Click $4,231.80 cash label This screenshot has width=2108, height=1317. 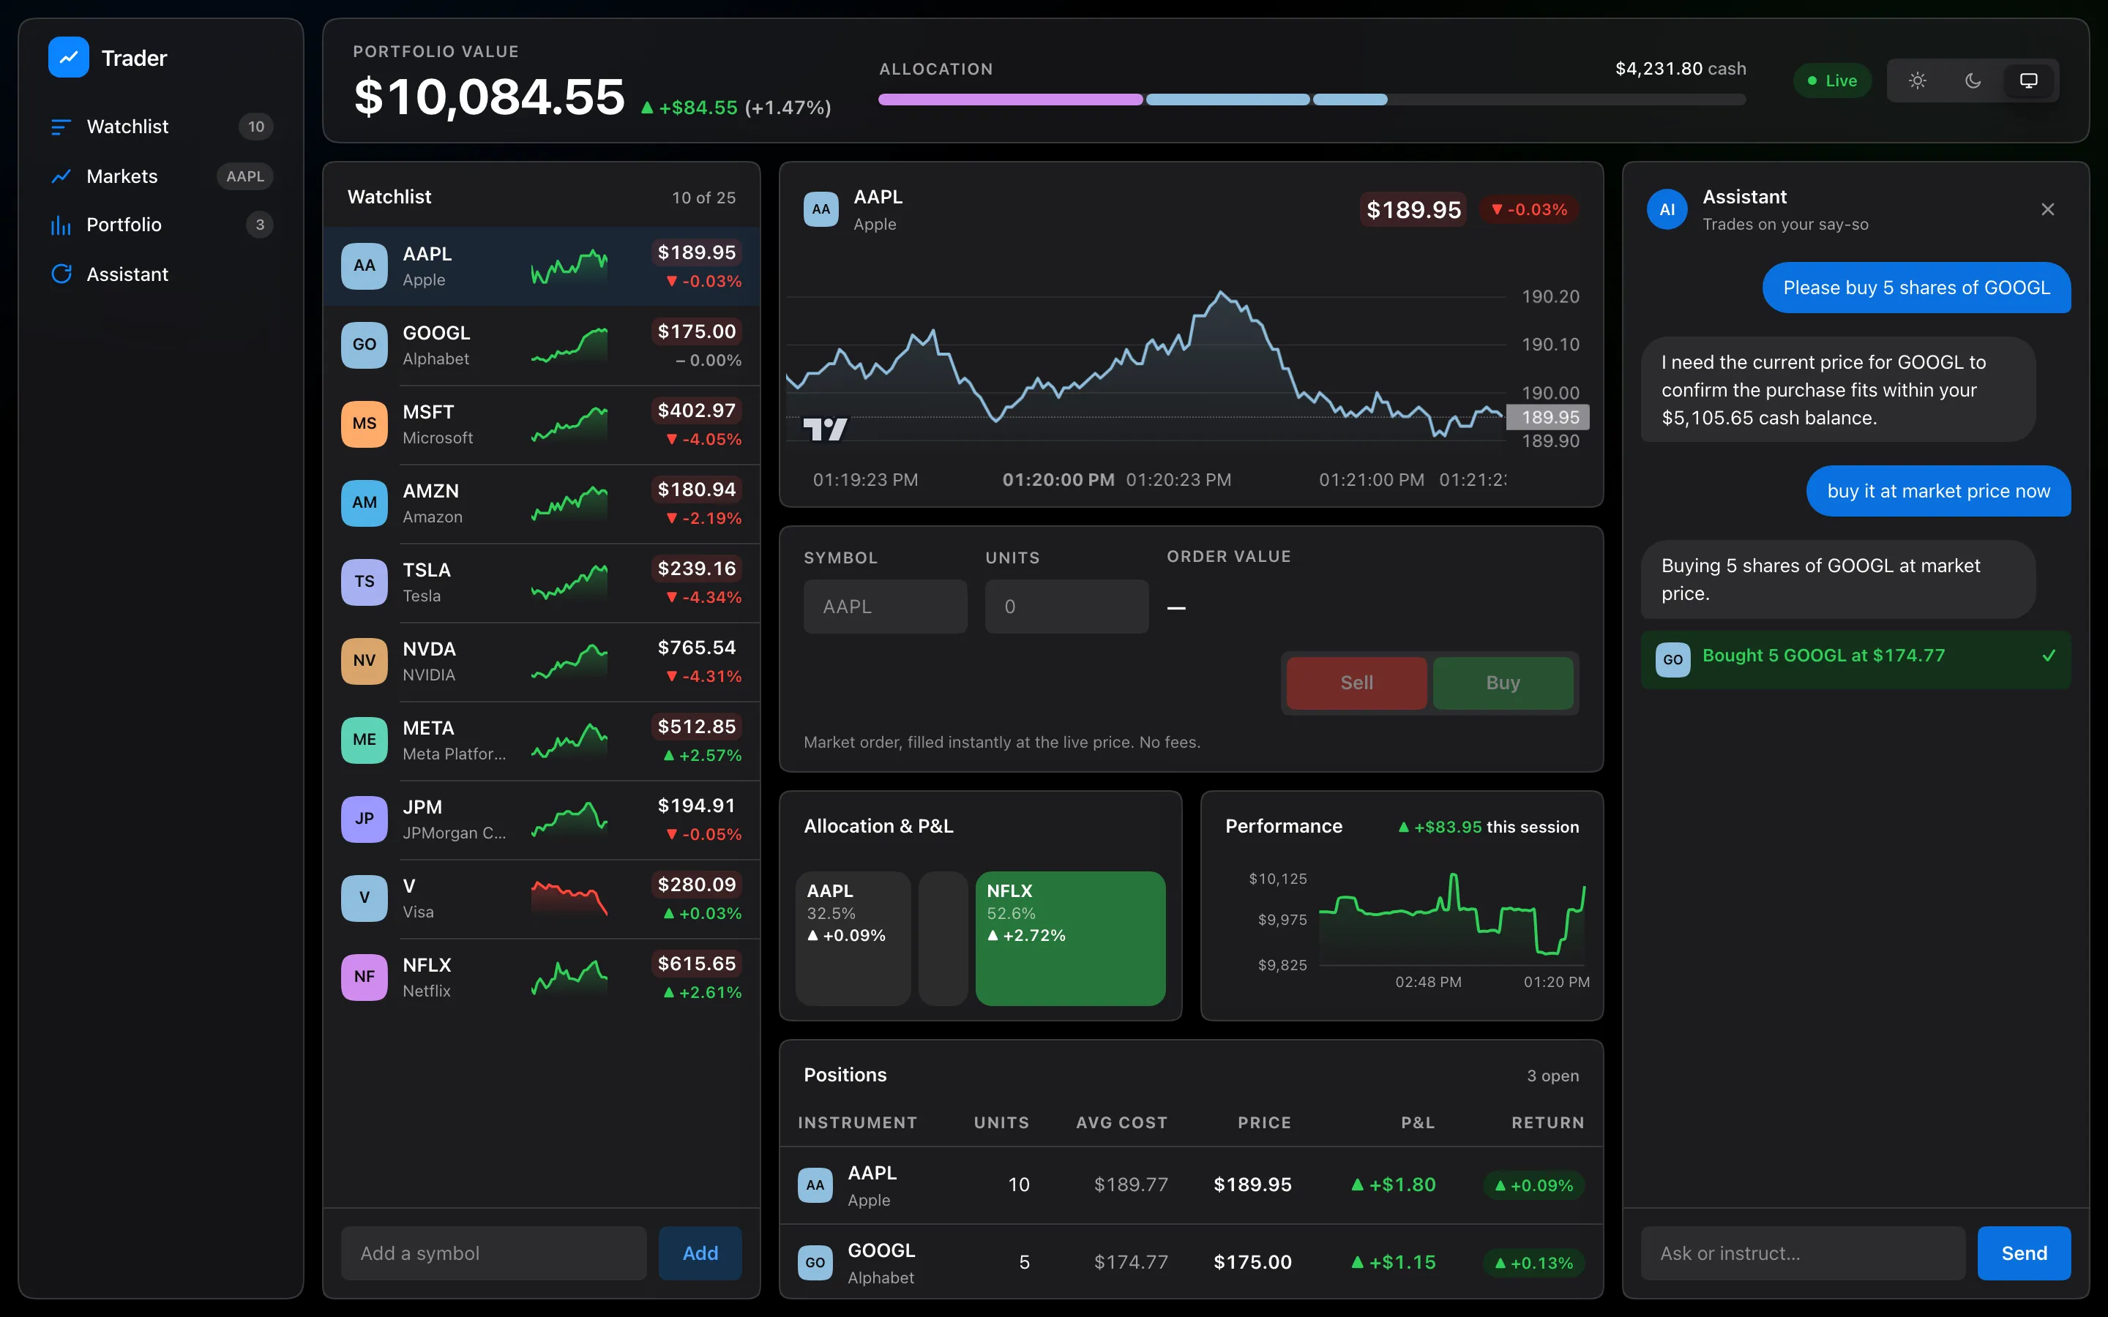[1681, 69]
